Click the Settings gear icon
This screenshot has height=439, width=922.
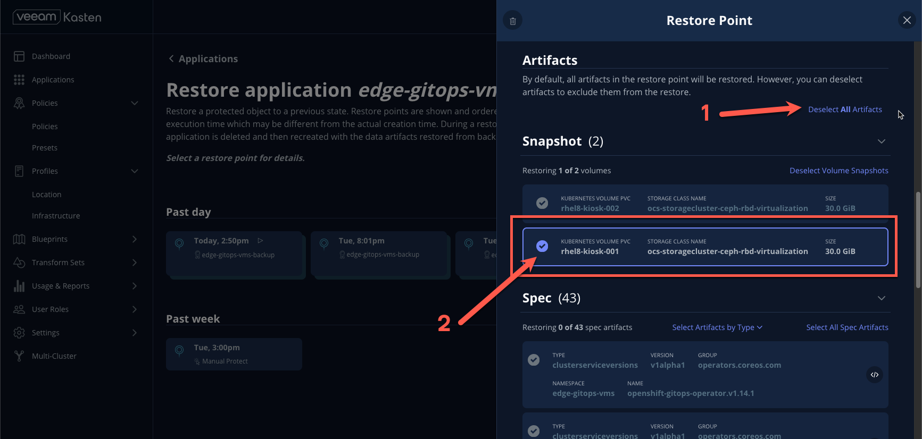tap(19, 333)
